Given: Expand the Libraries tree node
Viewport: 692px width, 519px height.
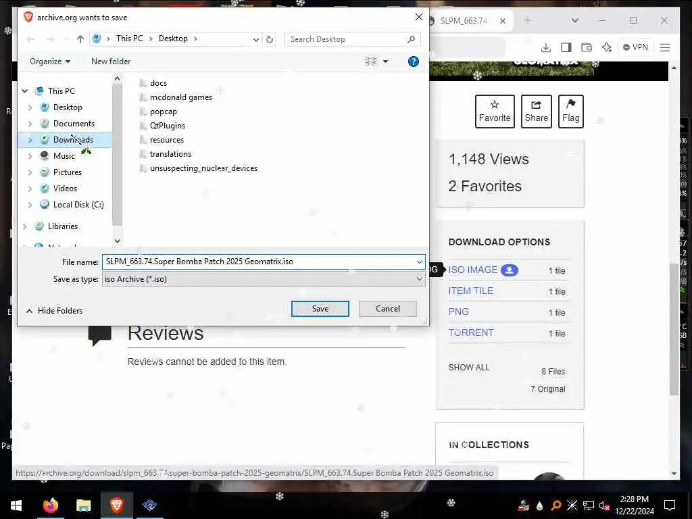Looking at the screenshot, I should (x=25, y=226).
